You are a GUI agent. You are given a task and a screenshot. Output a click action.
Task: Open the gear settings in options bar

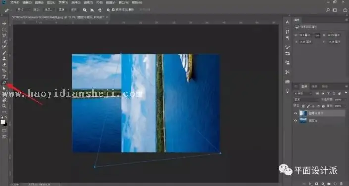108,10
